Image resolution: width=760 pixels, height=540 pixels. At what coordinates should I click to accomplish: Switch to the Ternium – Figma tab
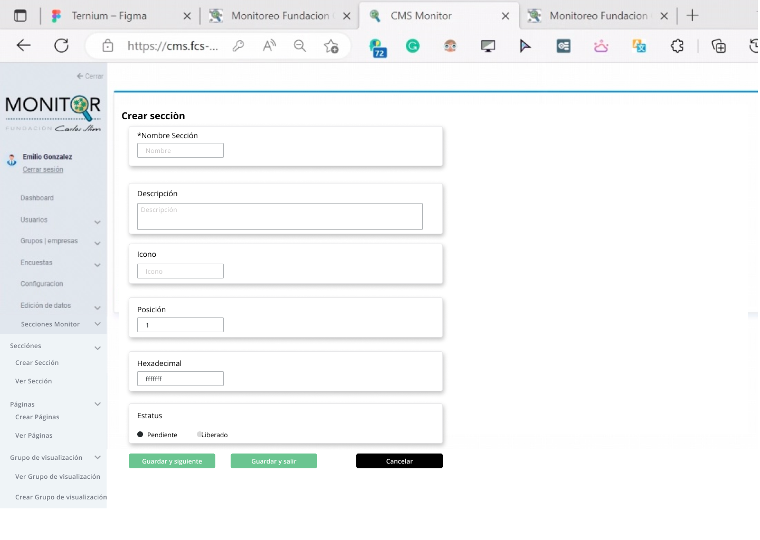(109, 16)
